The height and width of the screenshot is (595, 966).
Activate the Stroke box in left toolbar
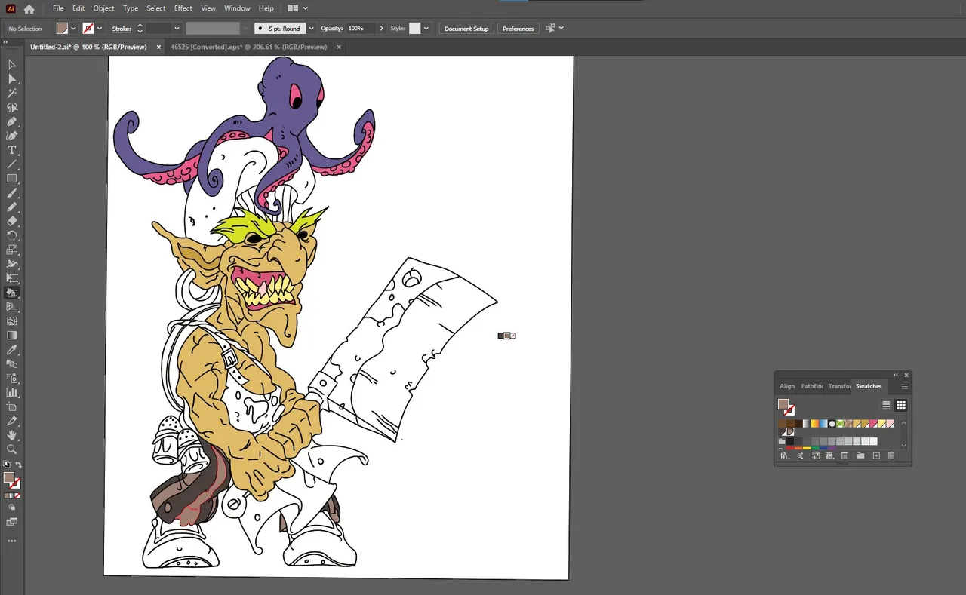(15, 483)
